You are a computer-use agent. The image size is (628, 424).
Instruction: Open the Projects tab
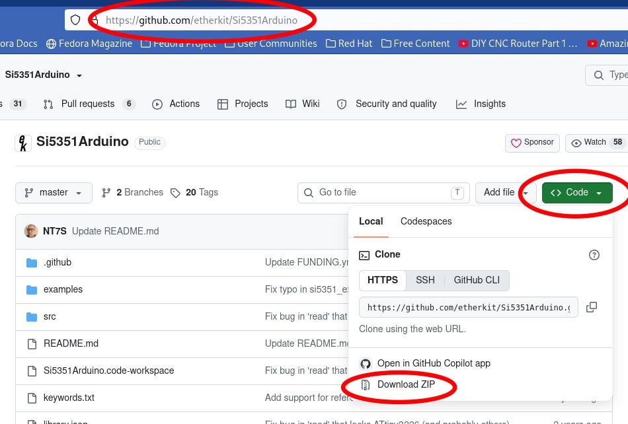[x=243, y=104]
